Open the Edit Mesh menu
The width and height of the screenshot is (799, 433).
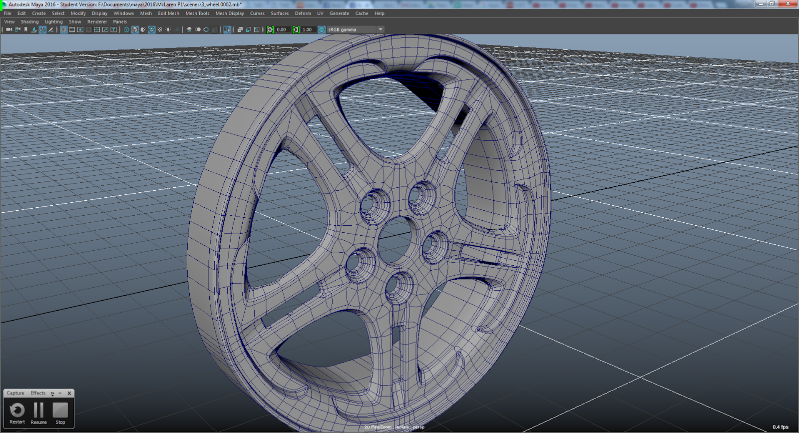pos(169,13)
